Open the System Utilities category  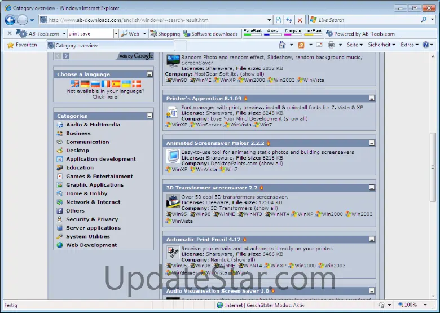88,236
